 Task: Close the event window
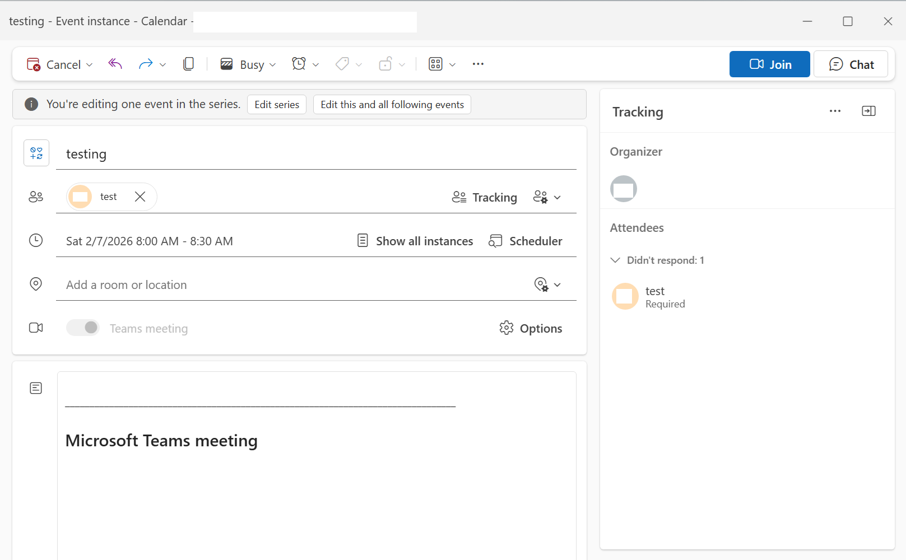[888, 21]
